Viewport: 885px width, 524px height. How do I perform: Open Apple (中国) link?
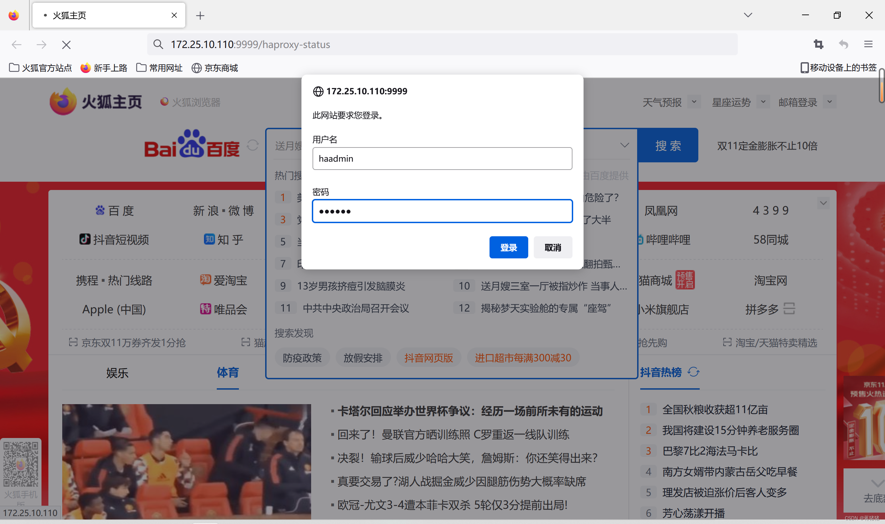(x=114, y=310)
